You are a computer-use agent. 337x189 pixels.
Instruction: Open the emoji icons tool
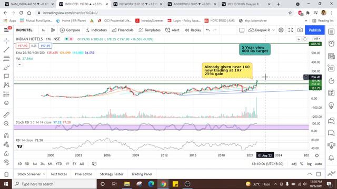(x=6, y=103)
